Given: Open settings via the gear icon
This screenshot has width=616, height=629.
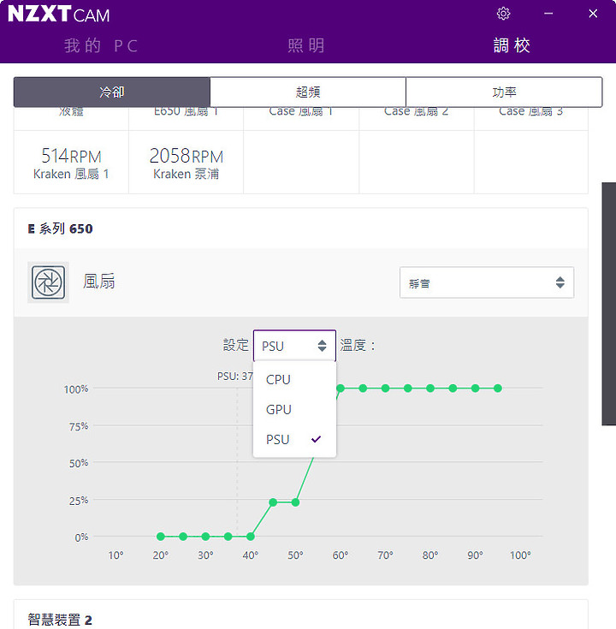Looking at the screenshot, I should point(503,14).
